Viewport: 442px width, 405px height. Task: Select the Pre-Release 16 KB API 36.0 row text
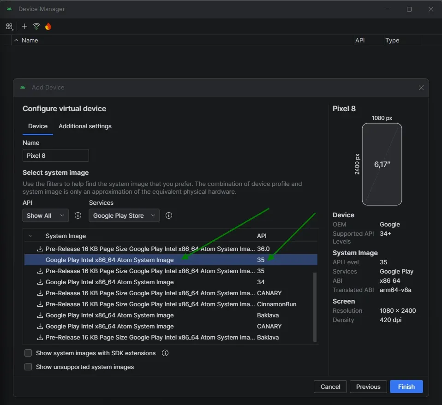(x=150, y=249)
